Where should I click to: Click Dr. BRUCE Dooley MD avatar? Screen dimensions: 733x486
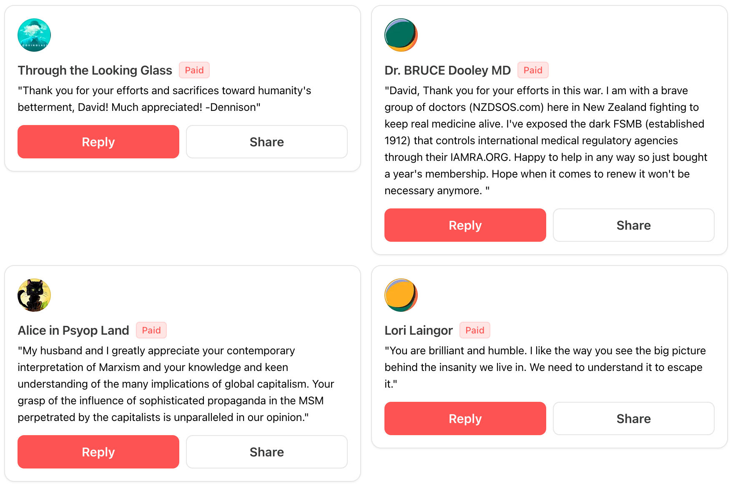[x=401, y=35]
